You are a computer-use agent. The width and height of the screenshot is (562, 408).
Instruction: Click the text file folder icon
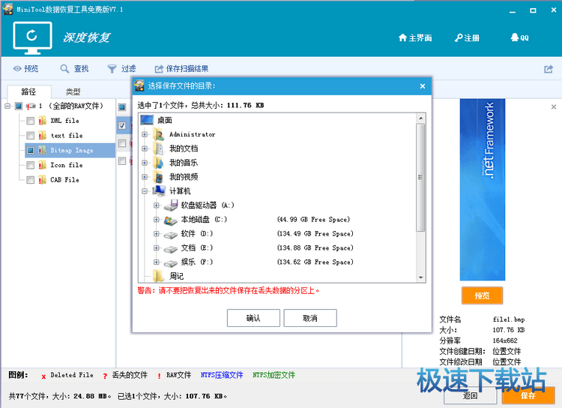pos(42,135)
